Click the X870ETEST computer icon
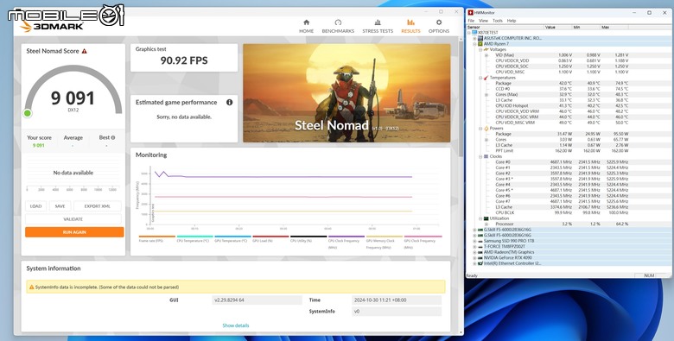 pos(474,33)
